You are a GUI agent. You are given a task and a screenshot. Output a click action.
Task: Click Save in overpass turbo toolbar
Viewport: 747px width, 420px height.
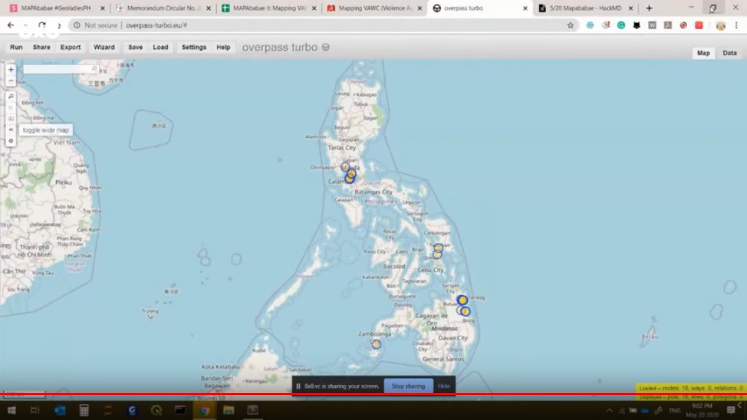tap(135, 47)
